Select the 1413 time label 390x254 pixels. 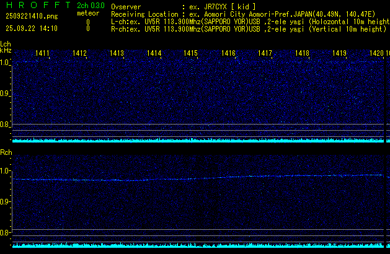point(117,54)
